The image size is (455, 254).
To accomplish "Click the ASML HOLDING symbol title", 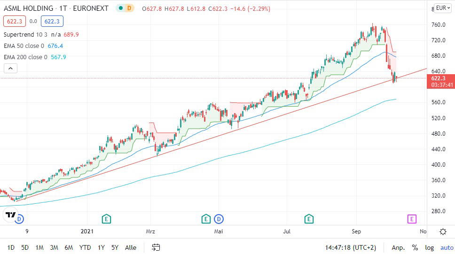I will [28, 8].
